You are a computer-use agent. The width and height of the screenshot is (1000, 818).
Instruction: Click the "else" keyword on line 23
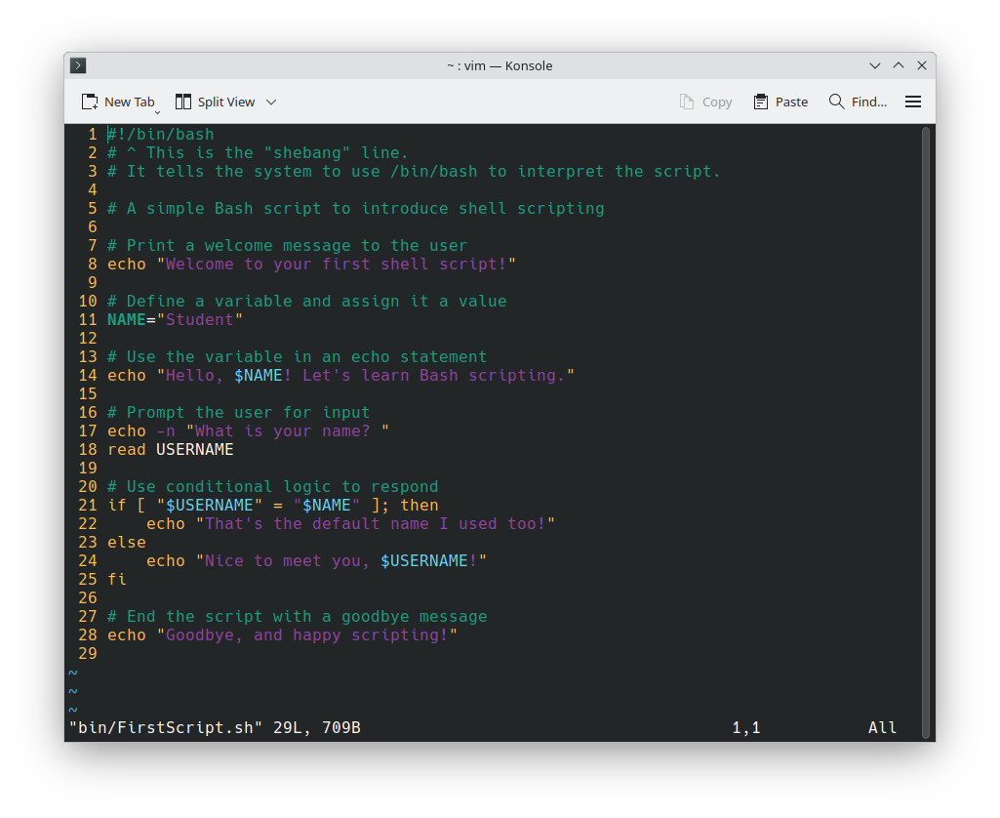[x=127, y=542]
